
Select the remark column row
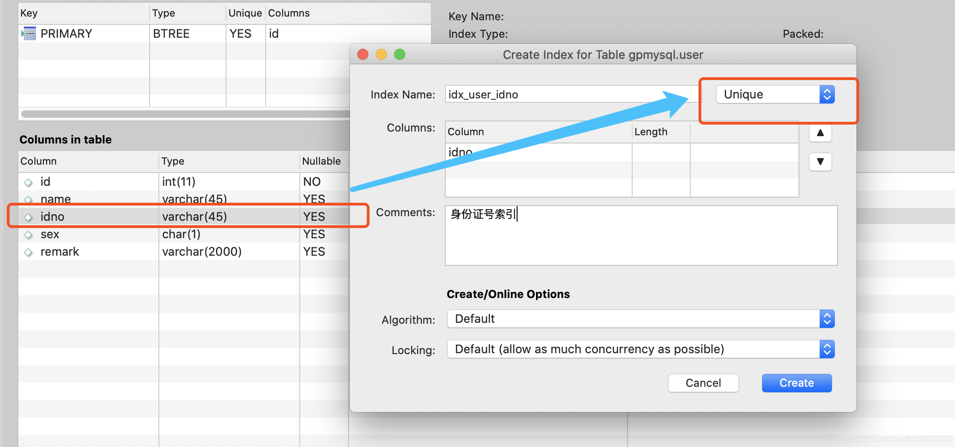pos(183,252)
